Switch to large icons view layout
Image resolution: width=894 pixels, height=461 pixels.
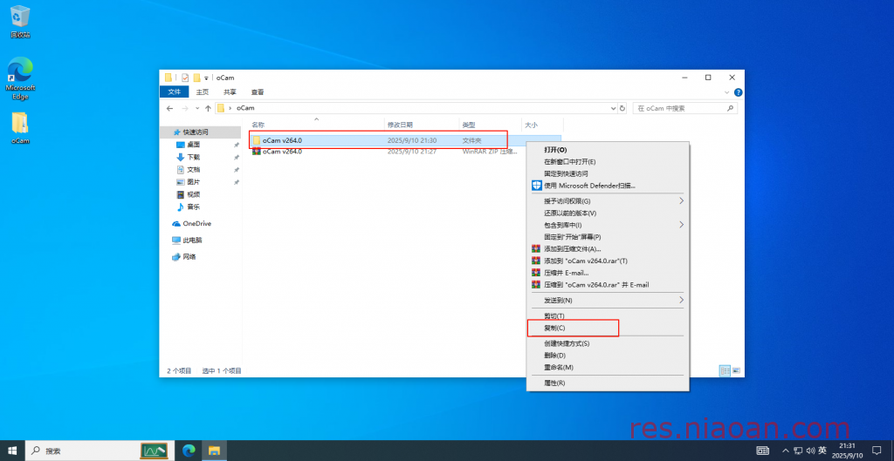(736, 370)
